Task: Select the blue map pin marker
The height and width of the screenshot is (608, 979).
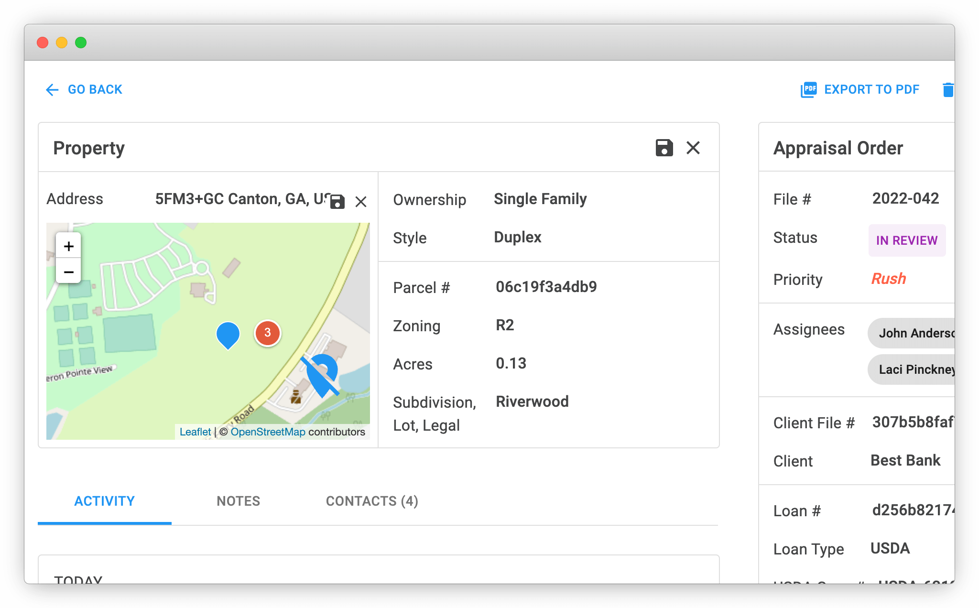Action: (x=228, y=333)
